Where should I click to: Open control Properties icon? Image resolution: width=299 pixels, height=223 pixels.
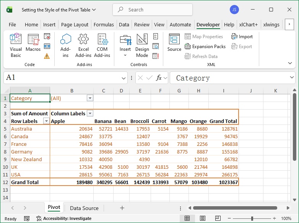tap(156, 36)
